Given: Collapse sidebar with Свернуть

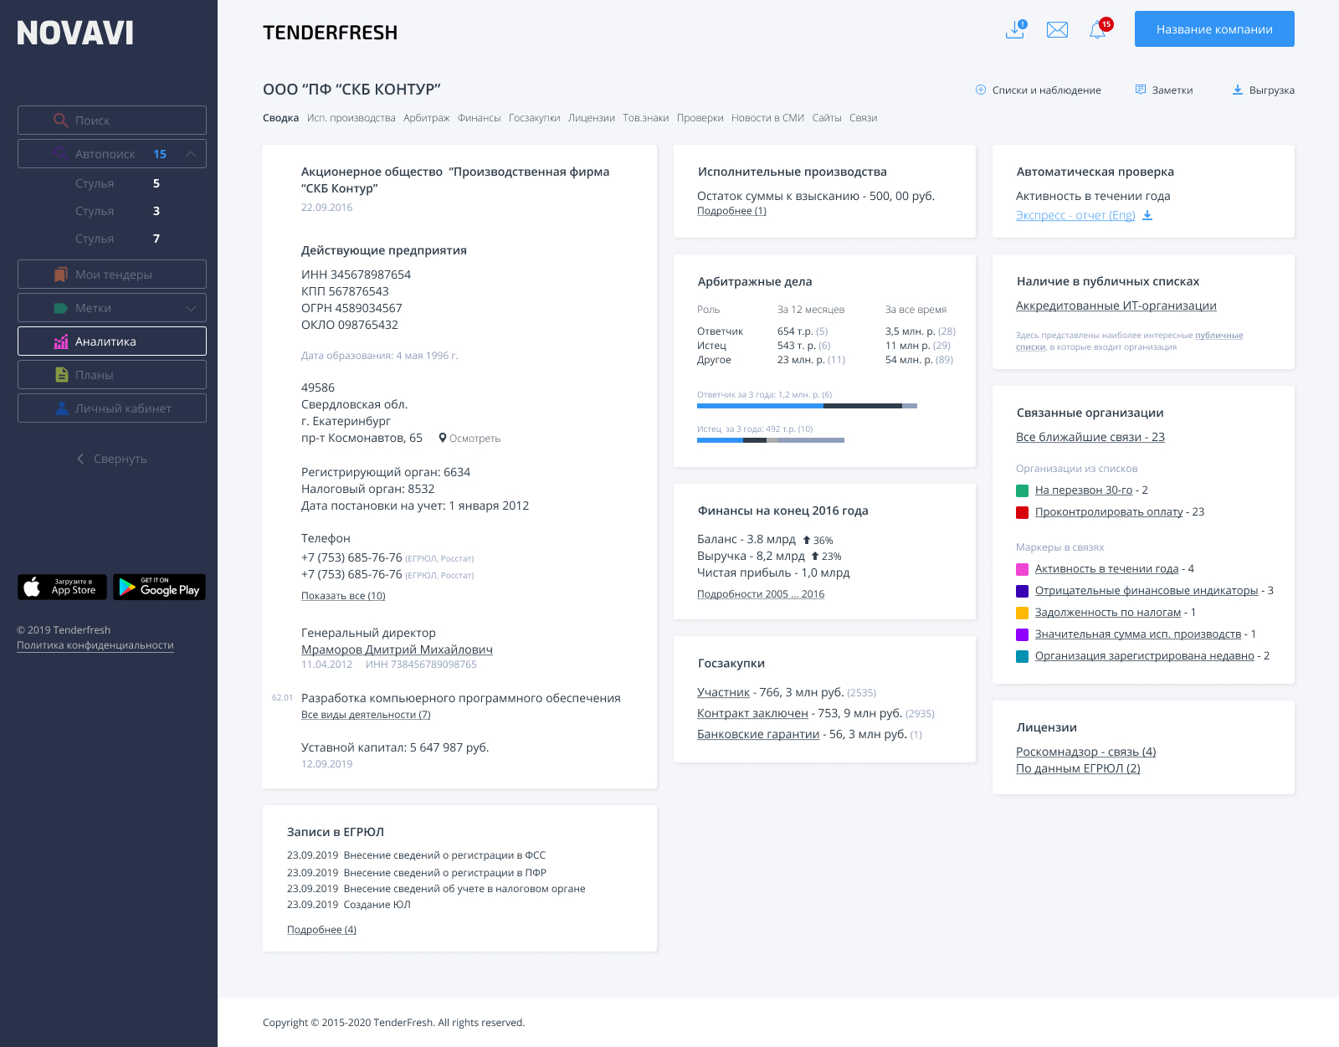Looking at the screenshot, I should point(112,459).
